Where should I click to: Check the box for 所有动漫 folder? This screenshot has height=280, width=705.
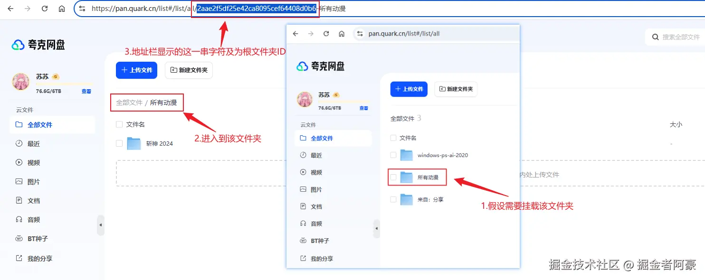click(x=393, y=177)
